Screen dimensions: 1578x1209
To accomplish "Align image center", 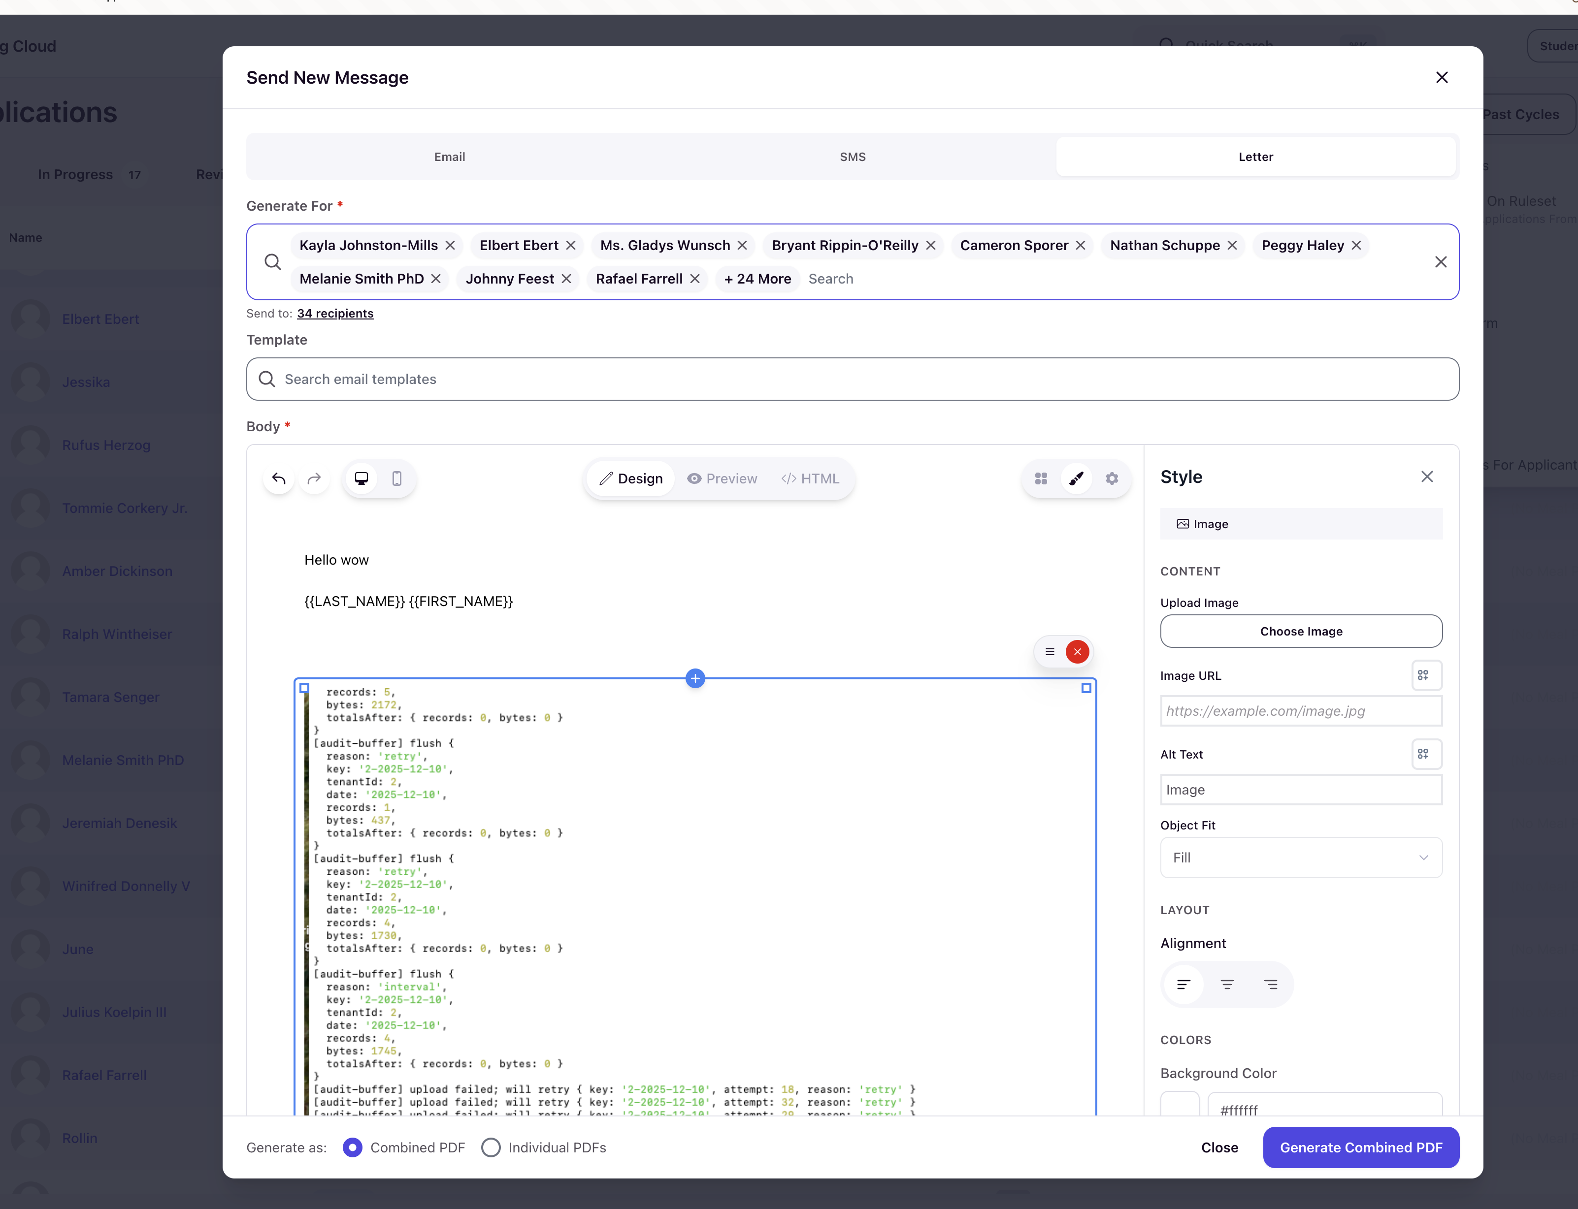I will (1227, 984).
